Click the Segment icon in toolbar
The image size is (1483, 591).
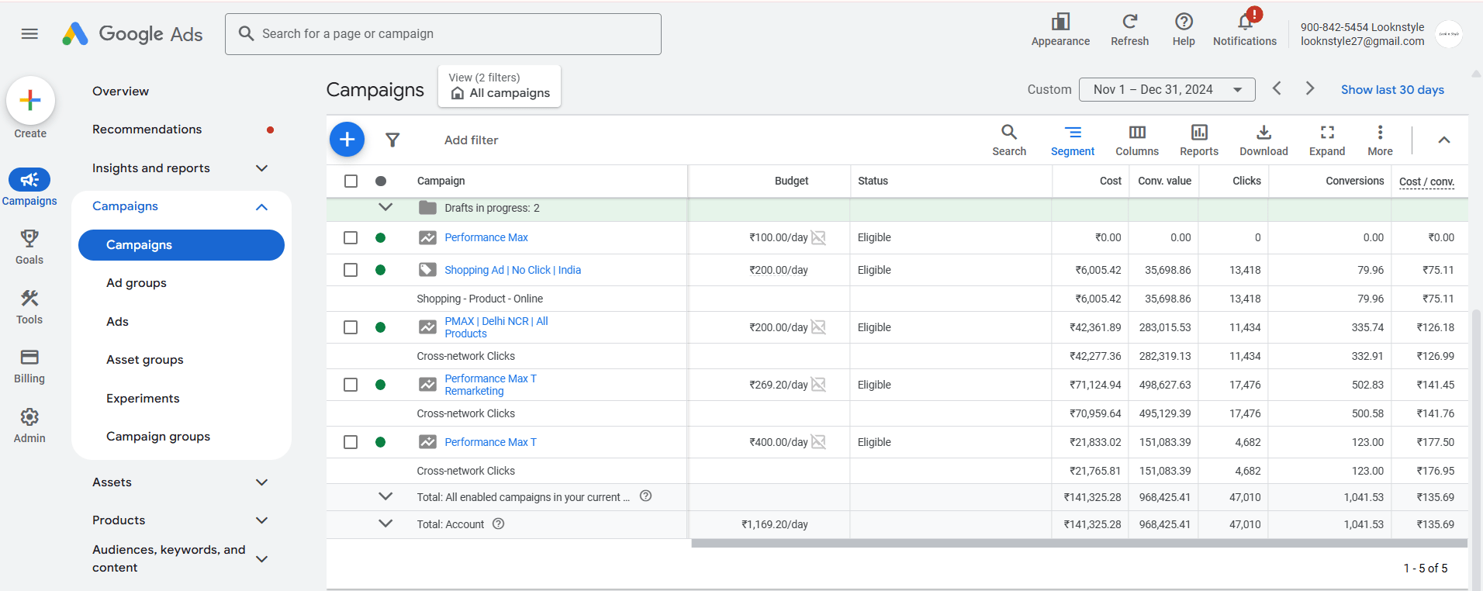click(1072, 133)
